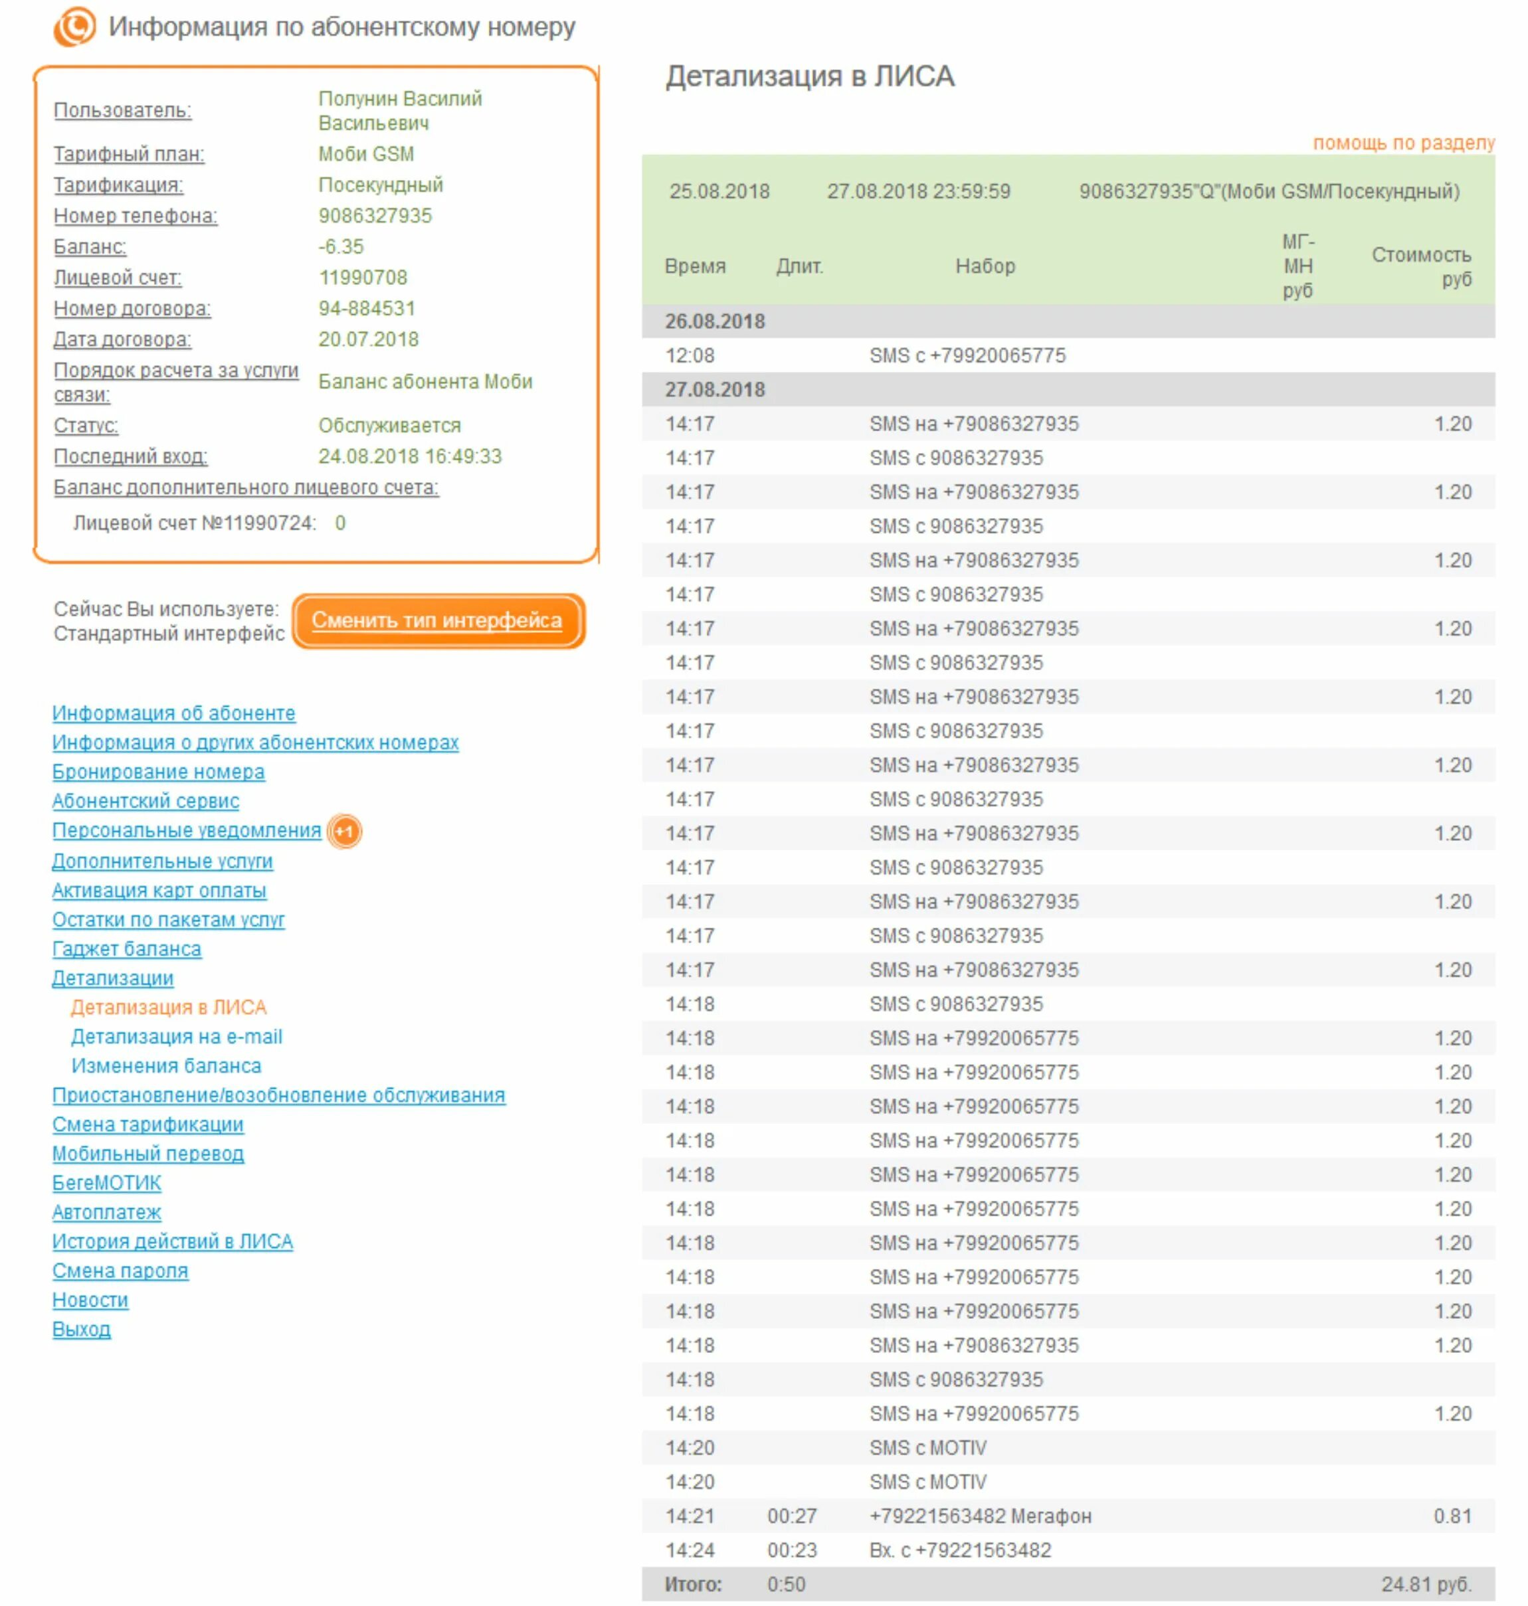Open 'Автоплатеж' link
This screenshot has height=1606, width=1528.
tap(107, 1213)
